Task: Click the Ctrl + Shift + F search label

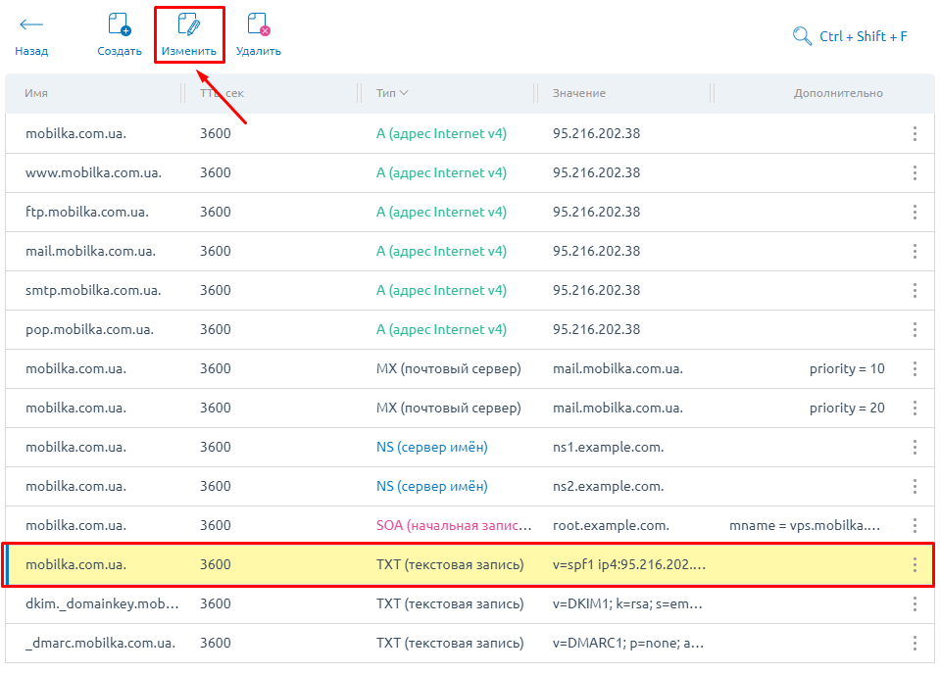Action: point(864,36)
